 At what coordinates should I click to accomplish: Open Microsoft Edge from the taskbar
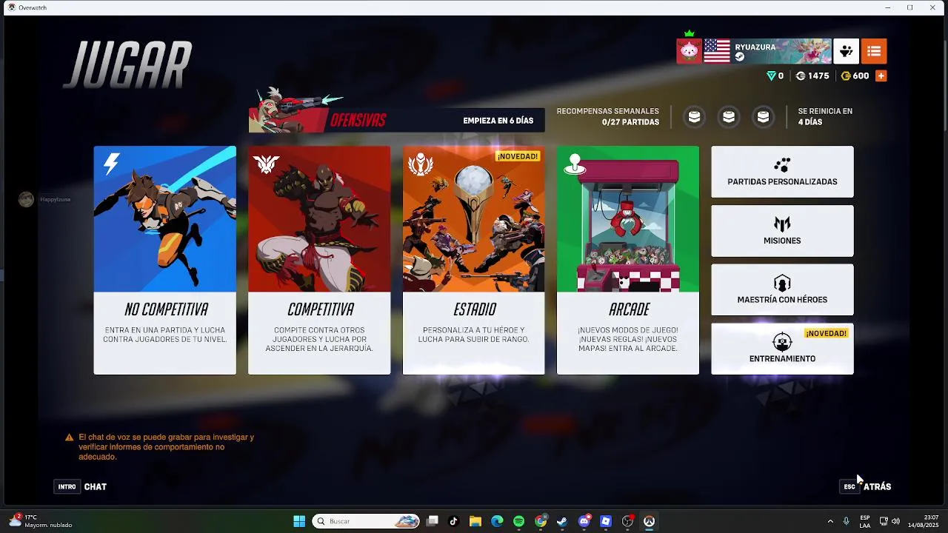497,521
